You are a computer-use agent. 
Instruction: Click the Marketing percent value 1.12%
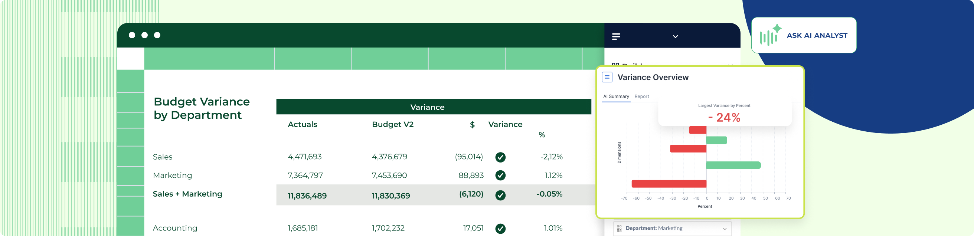pos(553,176)
